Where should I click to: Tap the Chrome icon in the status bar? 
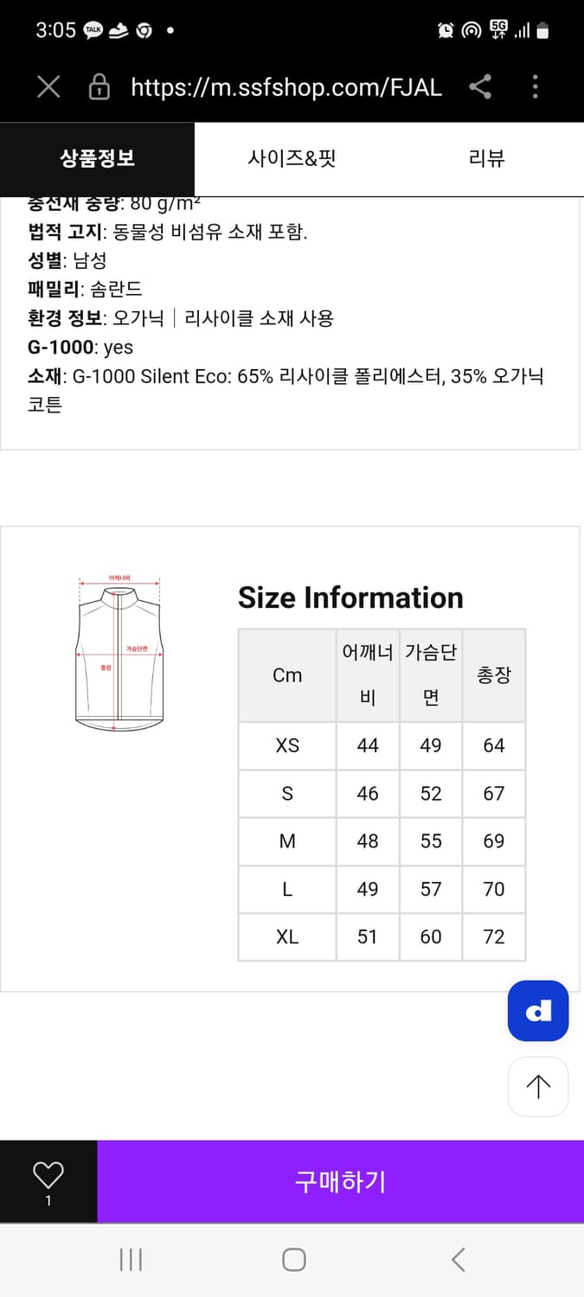(144, 30)
